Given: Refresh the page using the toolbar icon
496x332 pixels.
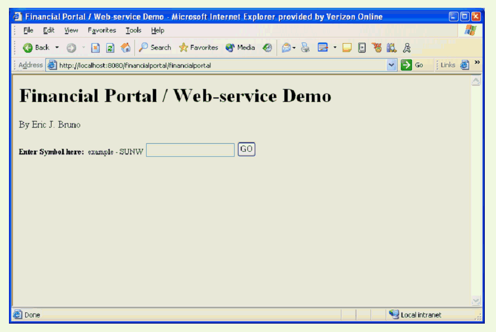Looking at the screenshot, I should coord(110,48).
